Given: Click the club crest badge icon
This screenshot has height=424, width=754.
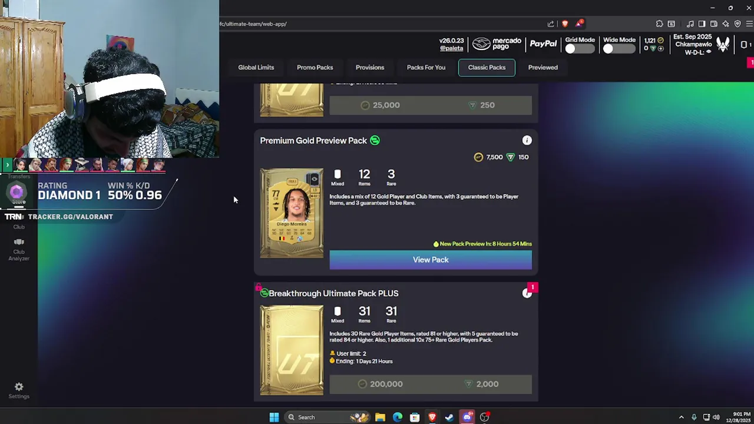Looking at the screenshot, I should pos(723,45).
